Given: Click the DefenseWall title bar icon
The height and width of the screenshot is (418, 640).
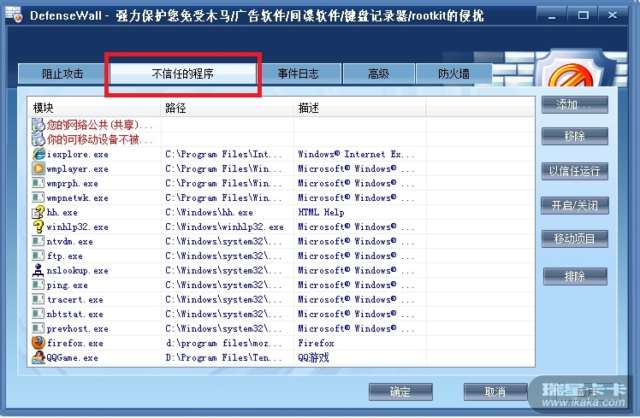Looking at the screenshot, I should (x=14, y=15).
